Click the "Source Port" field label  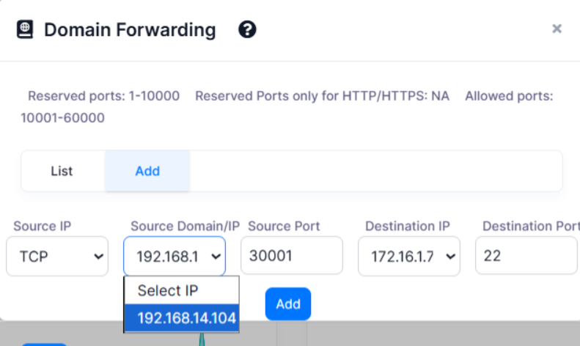pos(285,226)
